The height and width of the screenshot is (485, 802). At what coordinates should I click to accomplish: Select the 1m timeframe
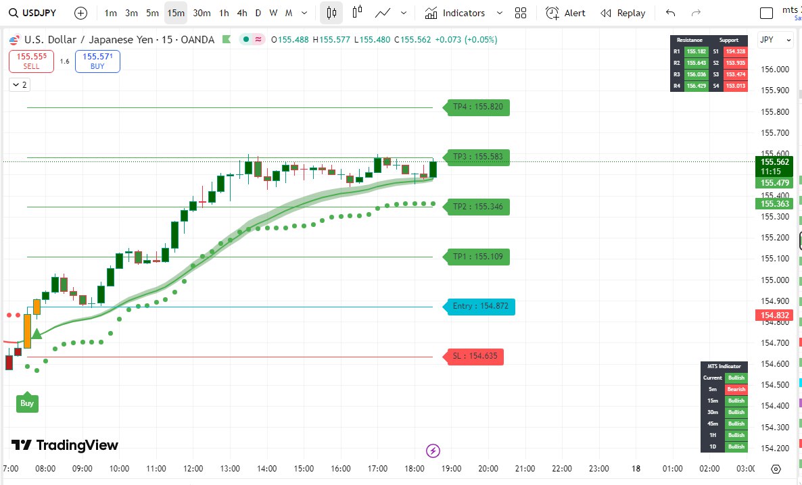tap(110, 13)
